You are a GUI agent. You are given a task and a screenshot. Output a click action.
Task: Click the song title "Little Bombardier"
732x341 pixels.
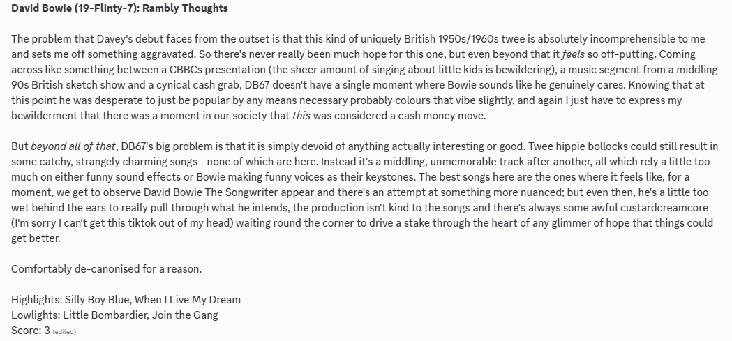(x=114, y=315)
